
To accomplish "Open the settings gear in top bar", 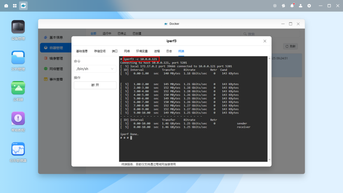I will pyautogui.click(x=309, y=6).
